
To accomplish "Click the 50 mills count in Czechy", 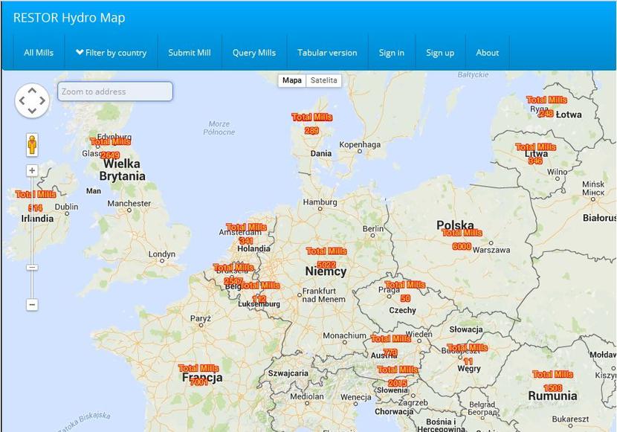I will [405, 298].
